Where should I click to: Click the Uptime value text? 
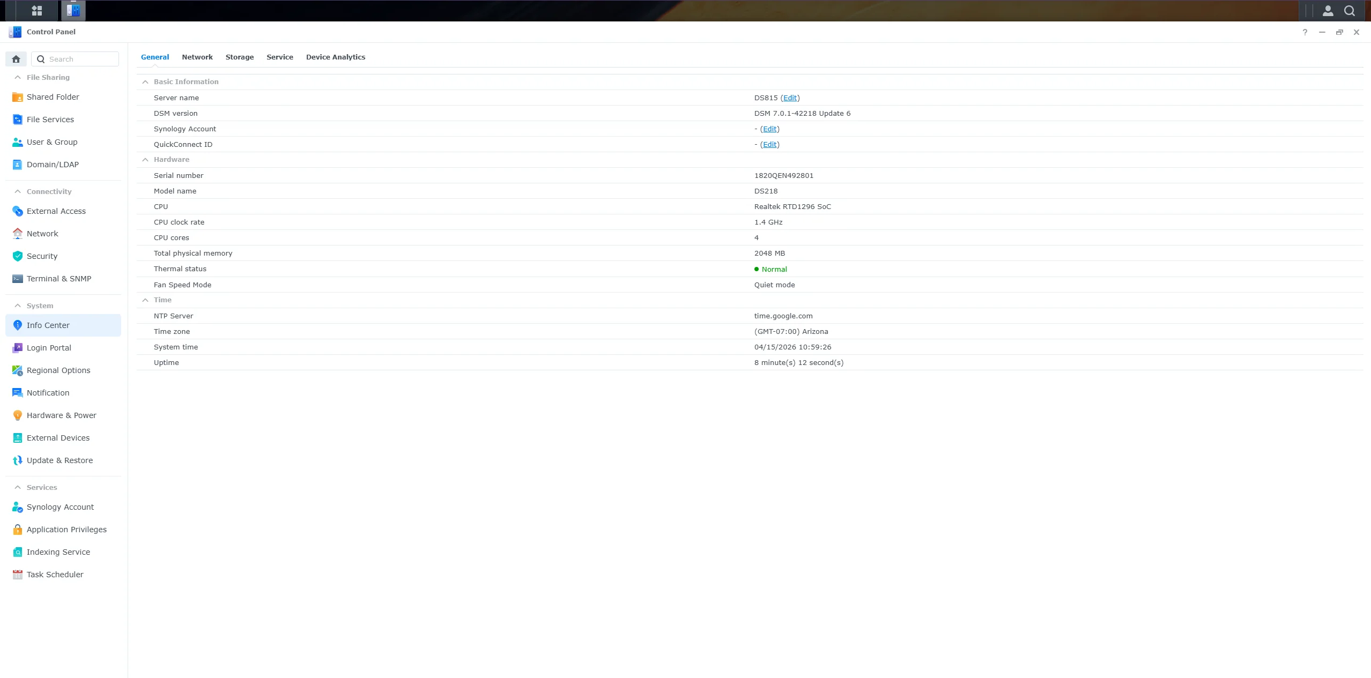tap(798, 362)
